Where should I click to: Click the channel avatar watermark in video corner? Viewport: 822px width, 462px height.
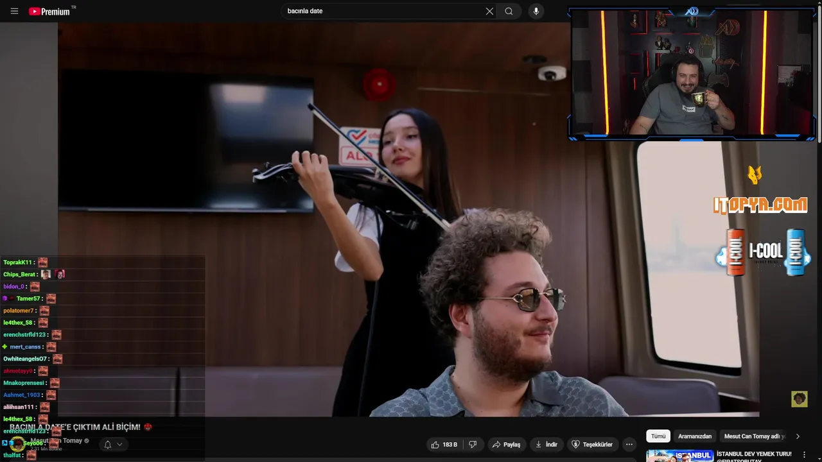click(x=799, y=399)
